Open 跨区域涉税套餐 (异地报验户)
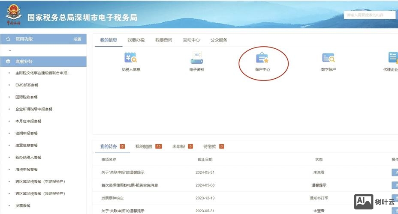The width and height of the screenshot is (398, 214). (40, 193)
